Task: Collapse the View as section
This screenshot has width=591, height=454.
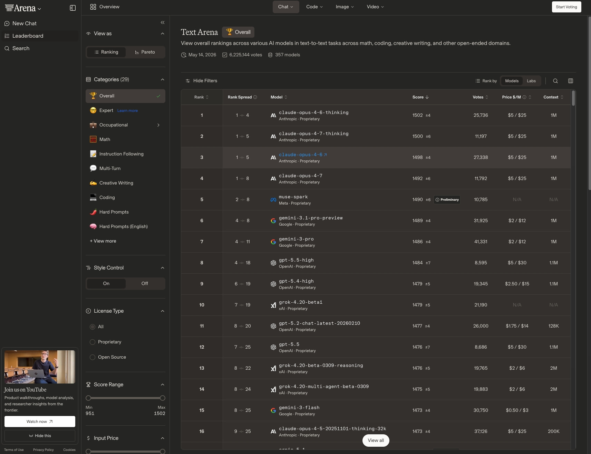Action: (x=163, y=34)
